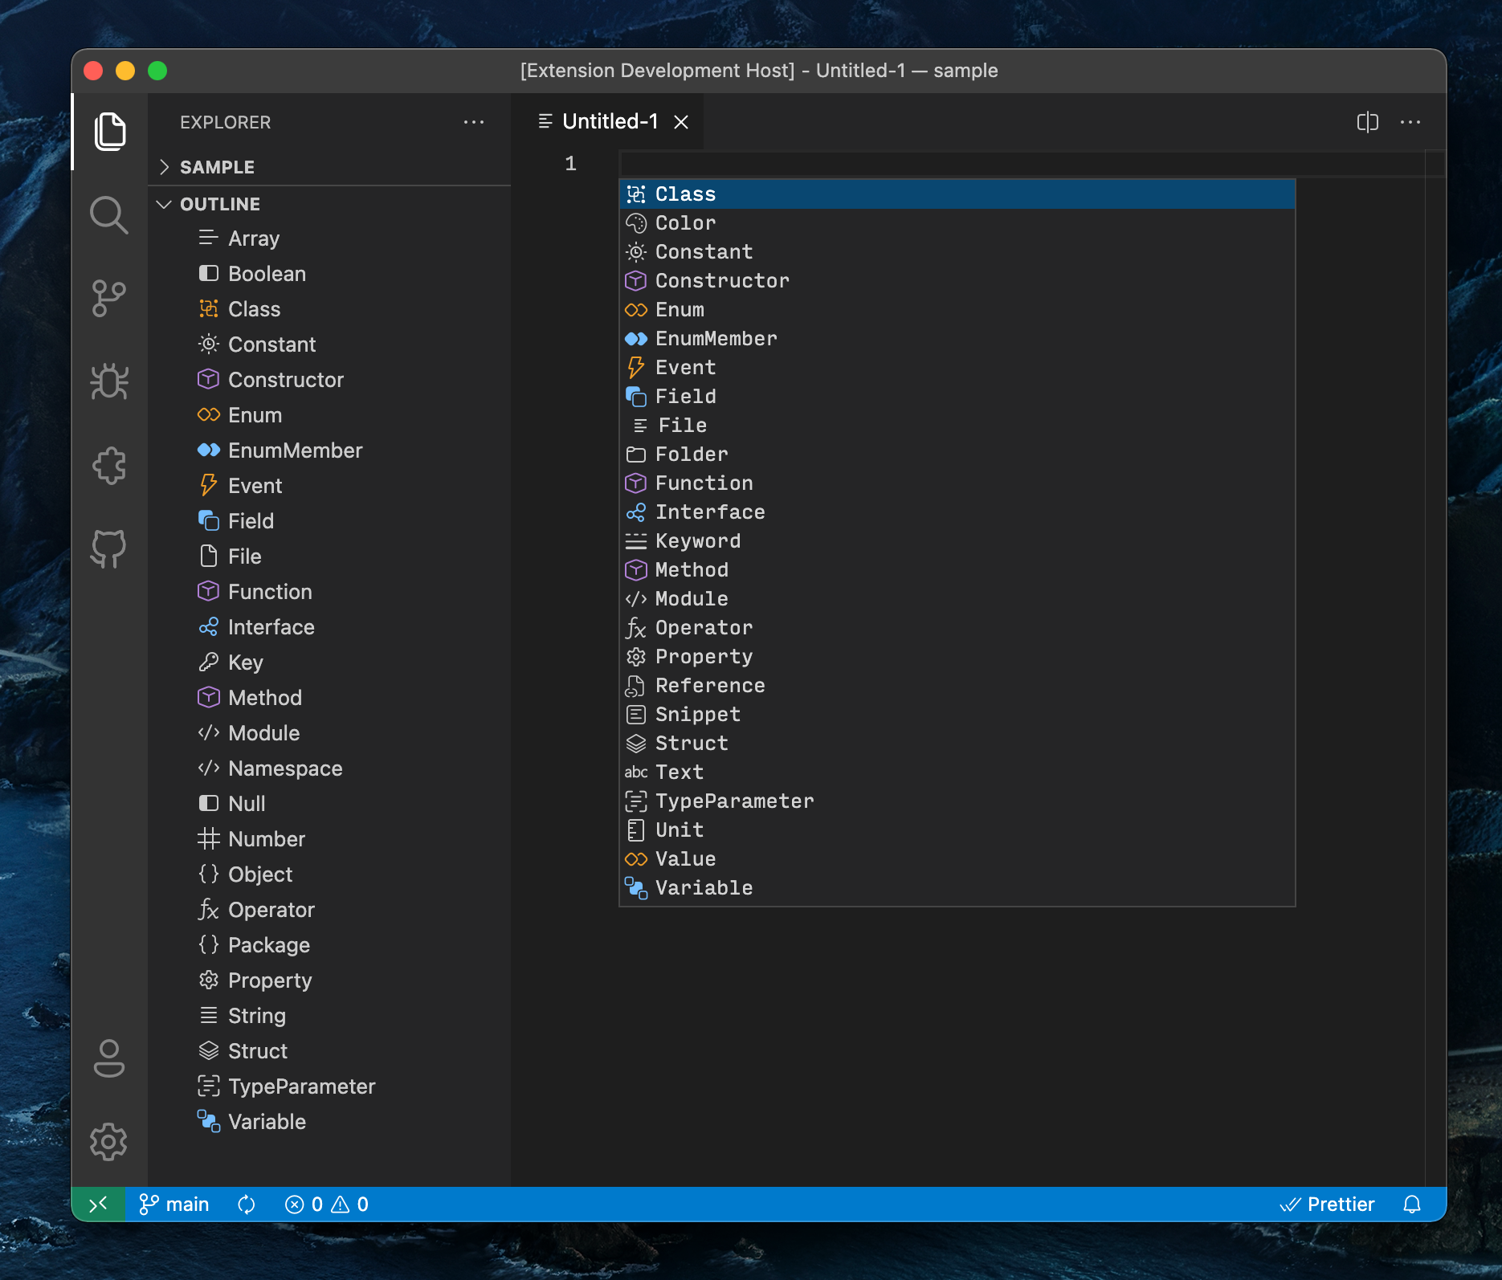Click the sync changes icon next to main

click(x=247, y=1204)
